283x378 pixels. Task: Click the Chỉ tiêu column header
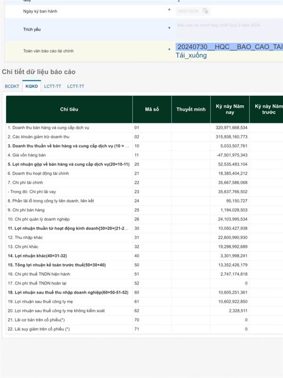(x=69, y=109)
